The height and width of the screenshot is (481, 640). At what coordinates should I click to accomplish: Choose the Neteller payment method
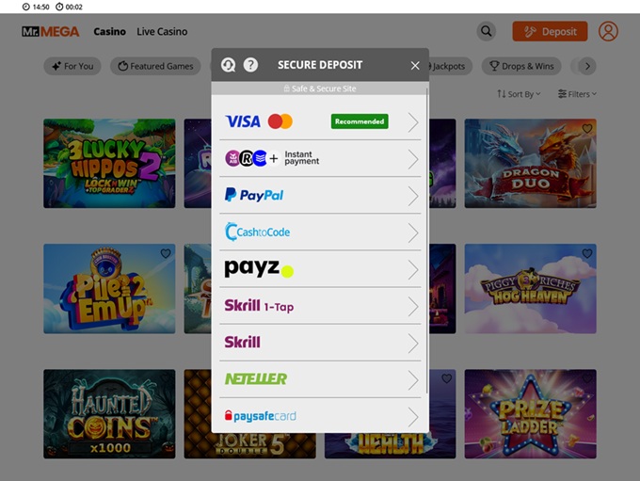pos(320,379)
